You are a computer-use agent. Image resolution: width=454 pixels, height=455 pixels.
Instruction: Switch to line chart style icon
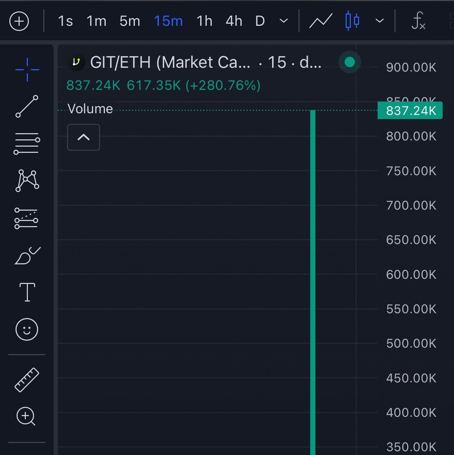click(x=321, y=21)
